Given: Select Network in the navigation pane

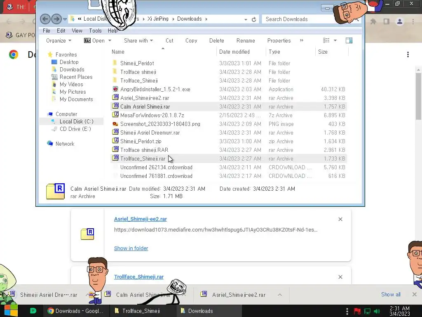Looking at the screenshot, I should (x=65, y=144).
